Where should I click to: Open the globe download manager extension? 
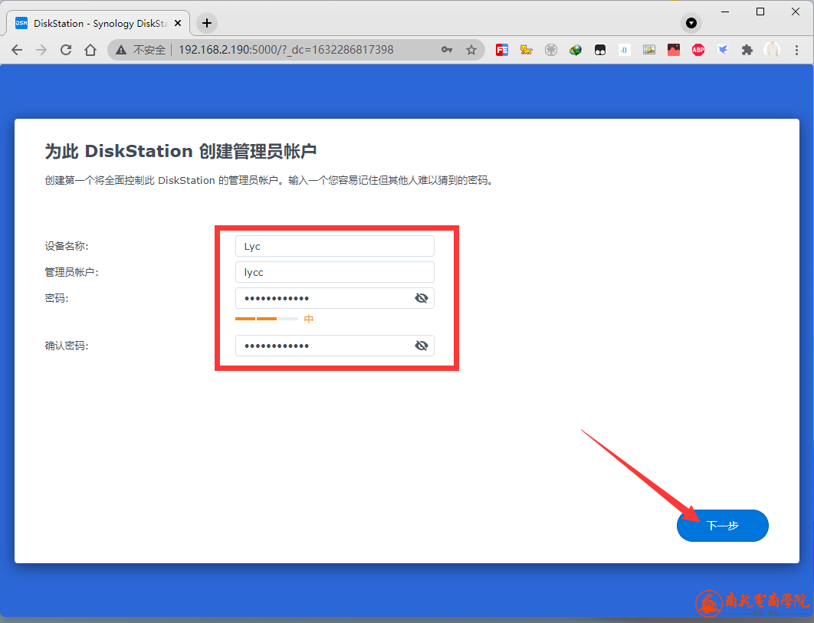pos(575,50)
